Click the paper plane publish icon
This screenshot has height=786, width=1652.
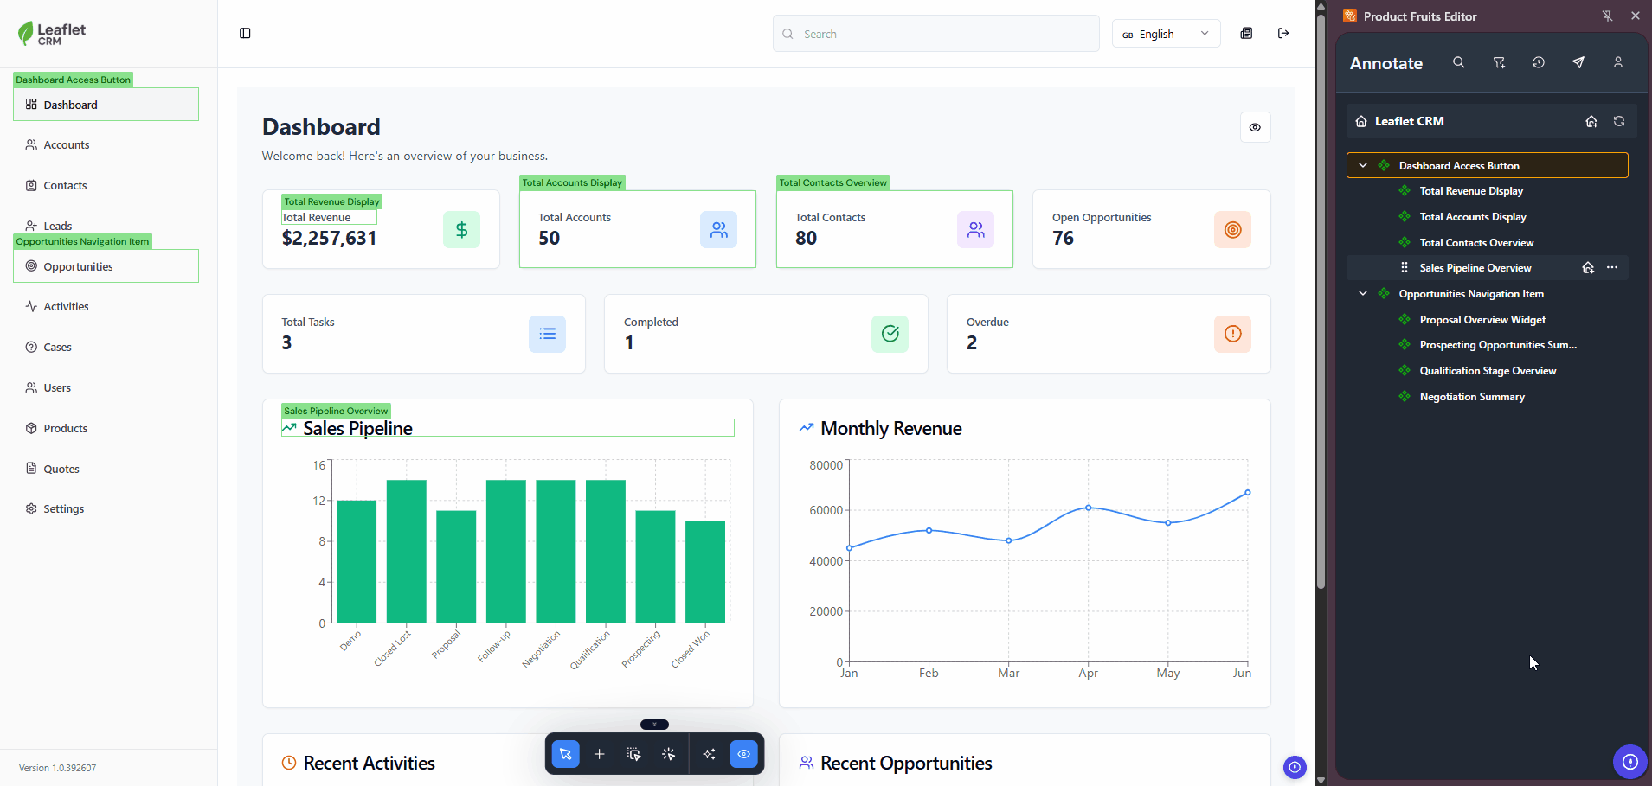[1578, 62]
